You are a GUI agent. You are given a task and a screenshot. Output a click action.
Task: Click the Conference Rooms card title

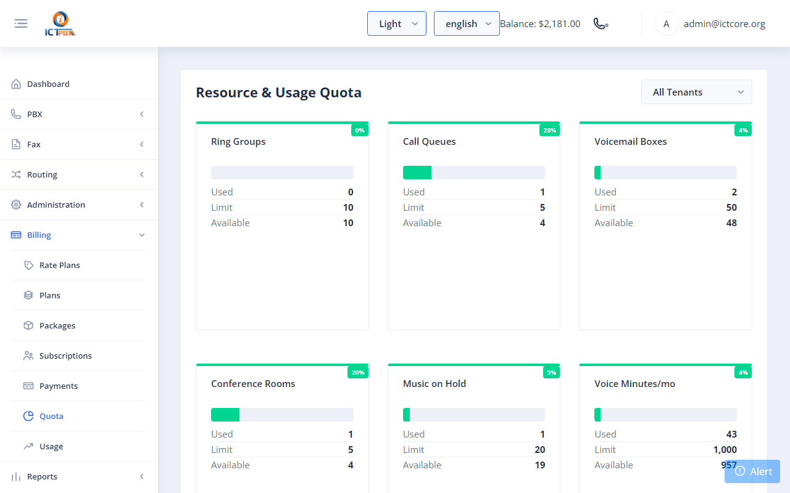coord(253,384)
